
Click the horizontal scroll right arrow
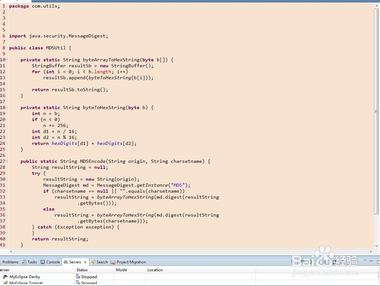371,251
